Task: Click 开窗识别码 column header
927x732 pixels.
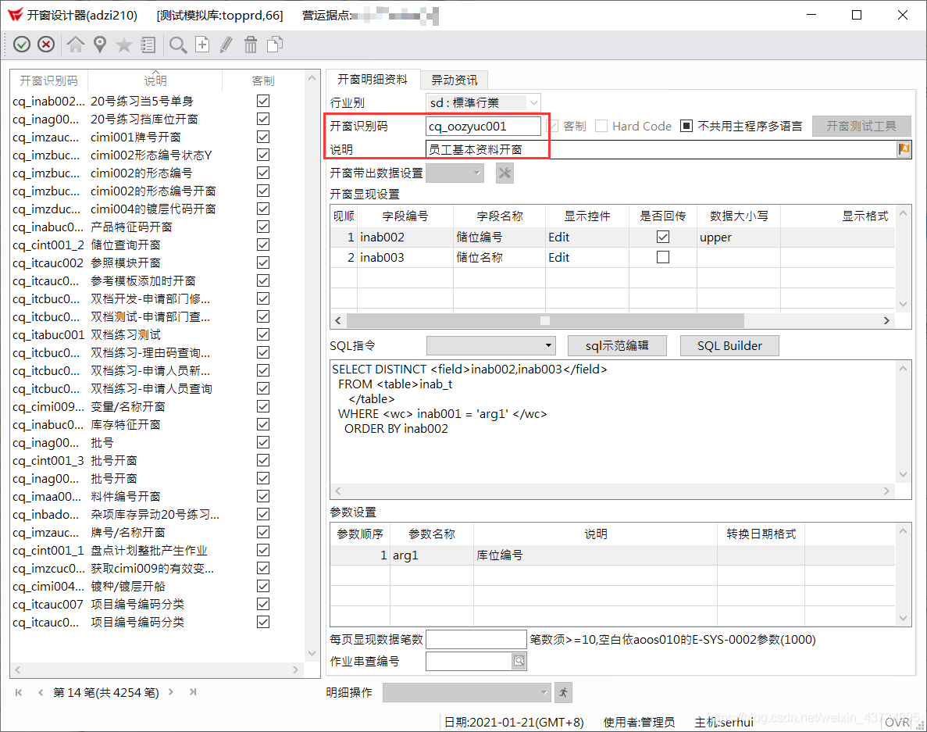Action: [49, 81]
